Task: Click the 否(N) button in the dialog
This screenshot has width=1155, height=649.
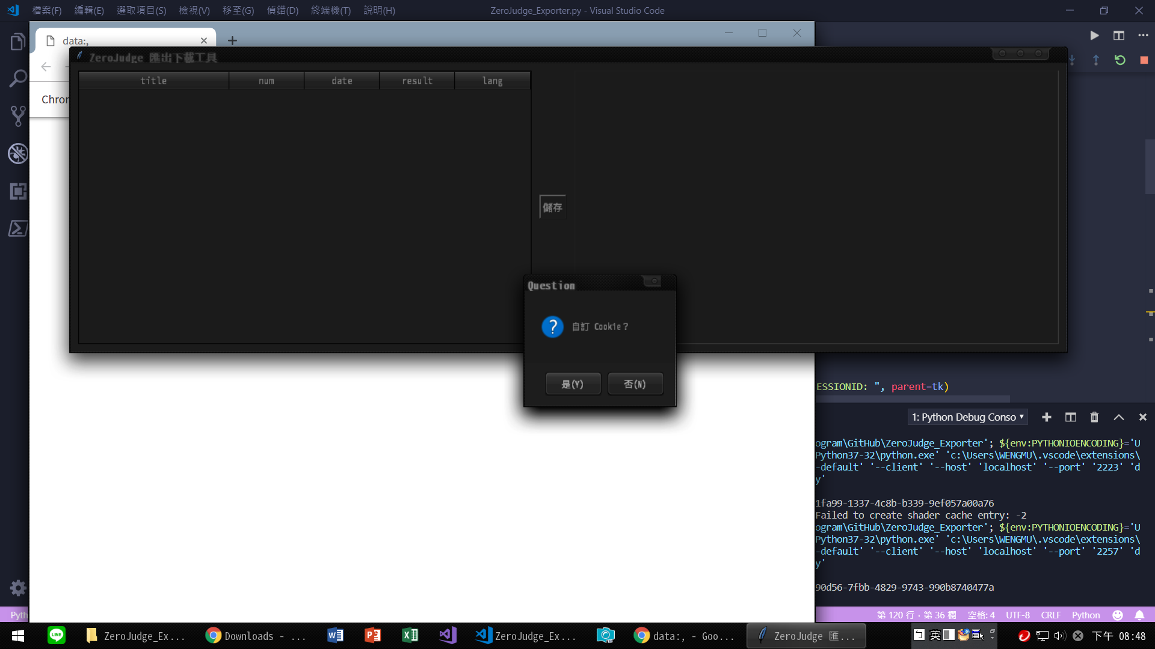Action: (635, 384)
